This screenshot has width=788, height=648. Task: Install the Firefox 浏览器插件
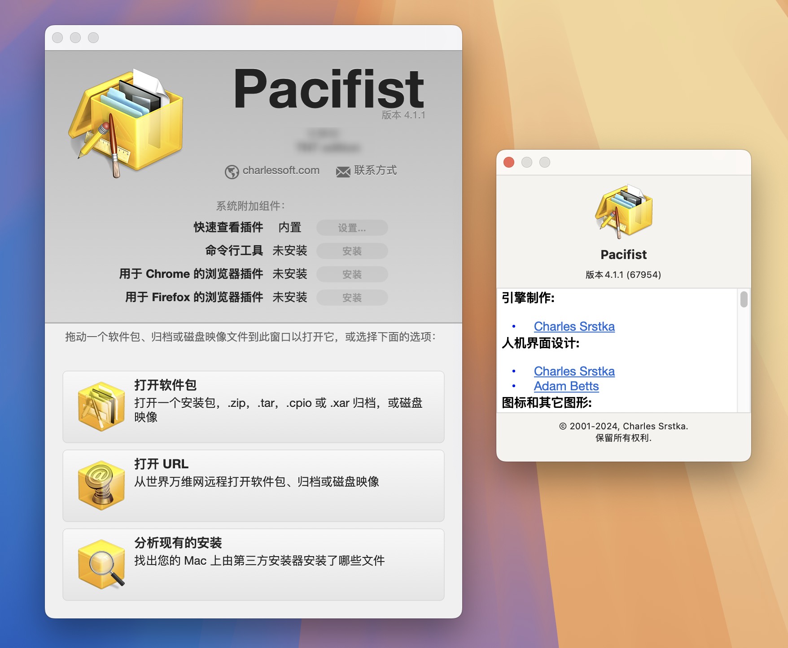pyautogui.click(x=352, y=298)
